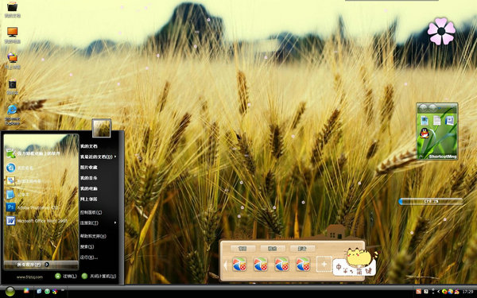Click the pink flower desktop widget
Screen dimensions: 477x298
click(441, 31)
